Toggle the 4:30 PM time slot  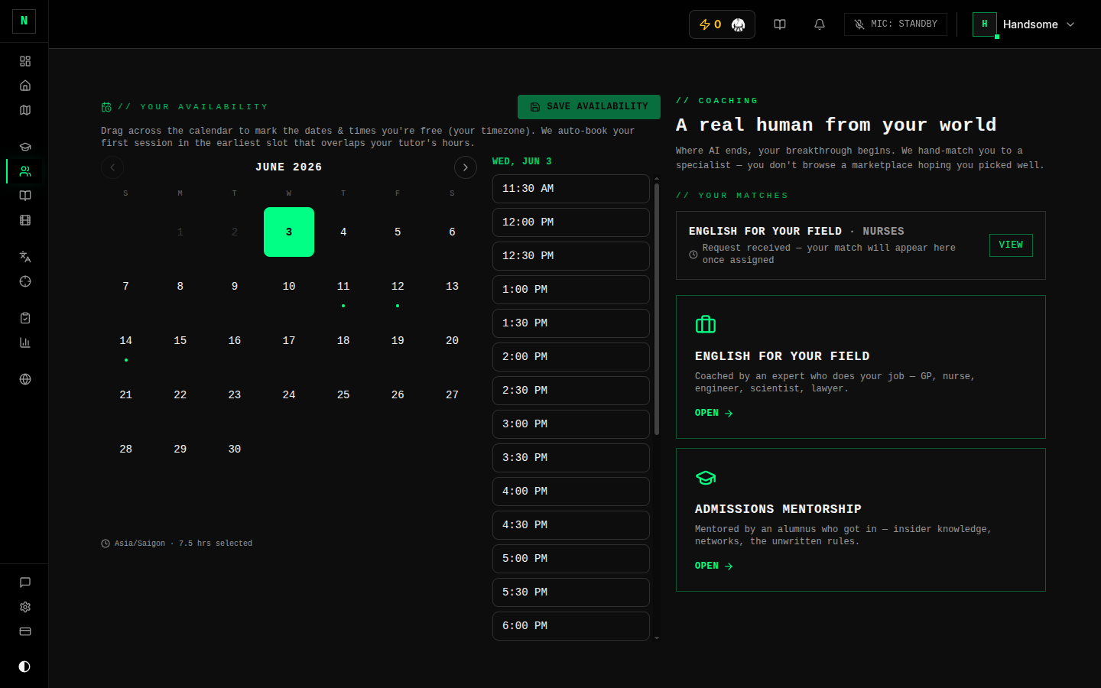571,525
